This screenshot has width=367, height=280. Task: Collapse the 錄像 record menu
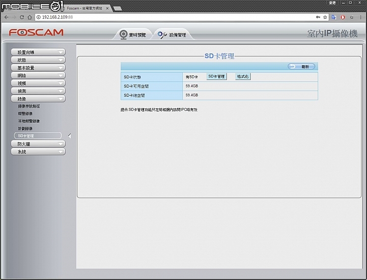(x=38, y=99)
